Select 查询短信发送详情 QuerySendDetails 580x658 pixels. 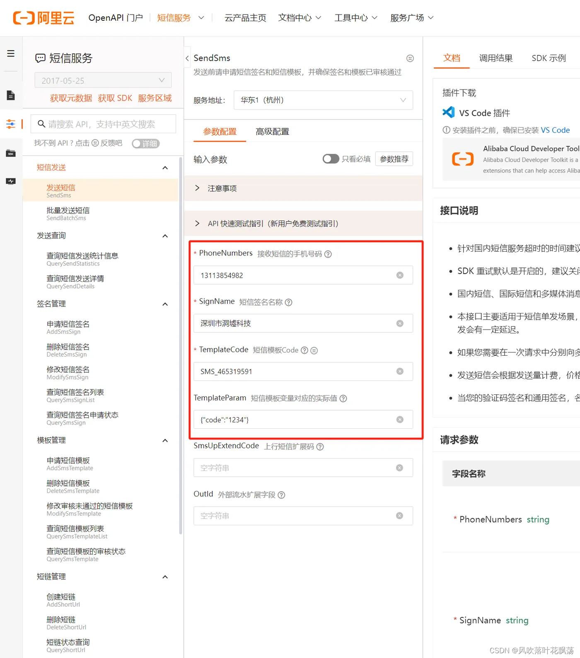pyautogui.click(x=101, y=282)
